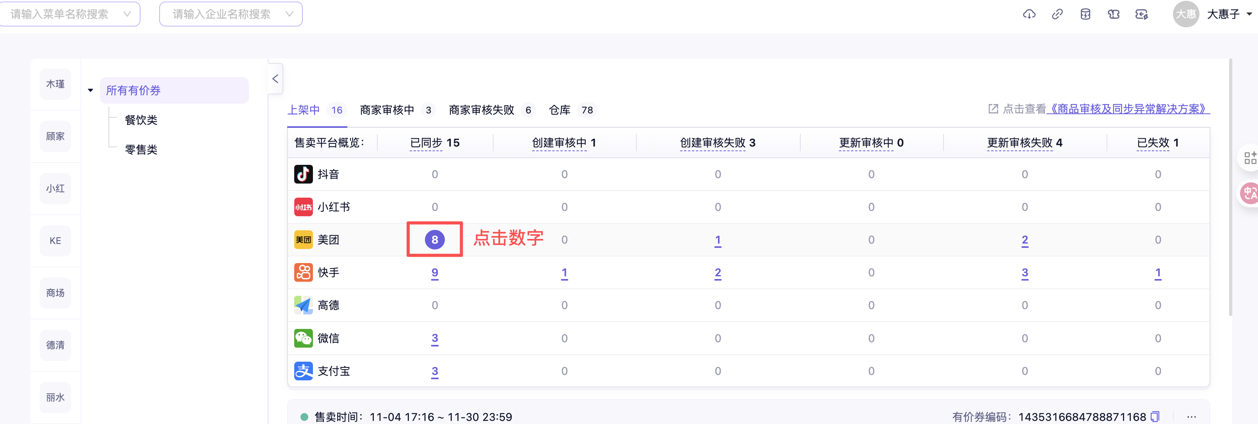Click the Meituan synced count 8

pos(434,240)
